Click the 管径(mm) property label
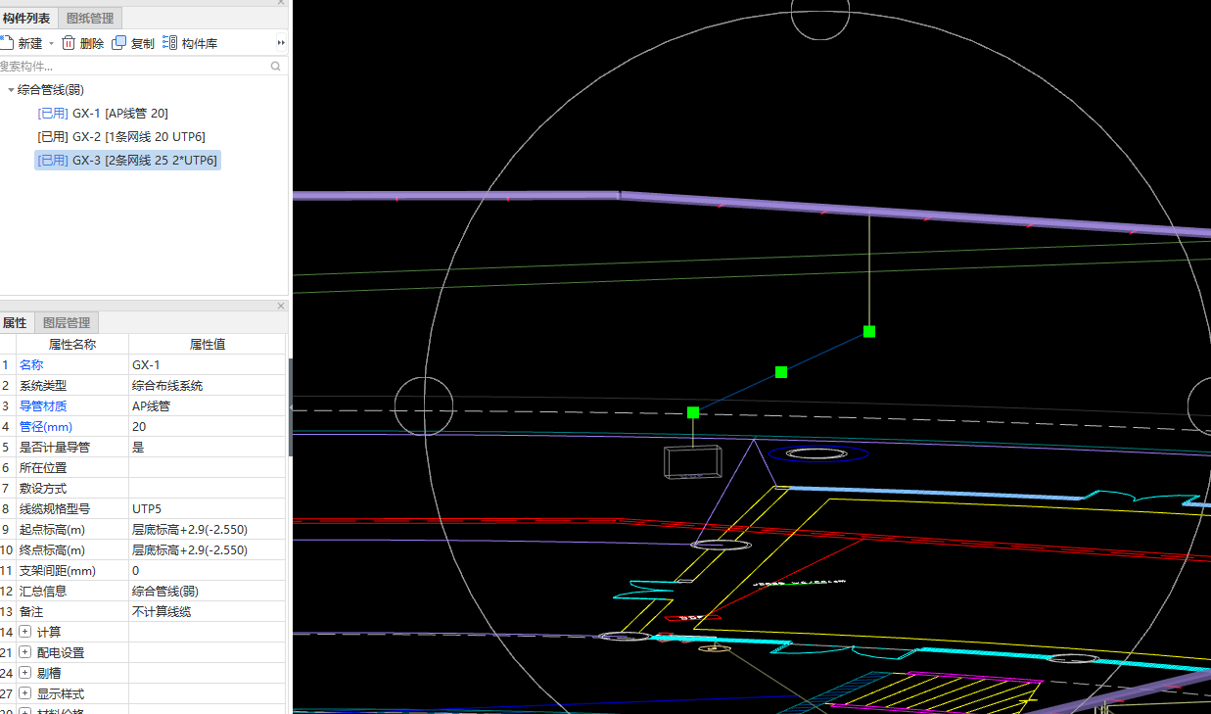Screen dimensions: 1211x714 click(46, 427)
